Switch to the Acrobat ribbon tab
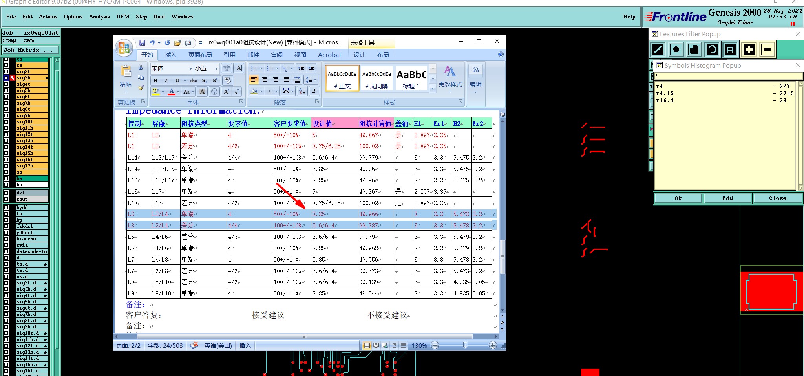The width and height of the screenshot is (804, 376). click(x=329, y=55)
